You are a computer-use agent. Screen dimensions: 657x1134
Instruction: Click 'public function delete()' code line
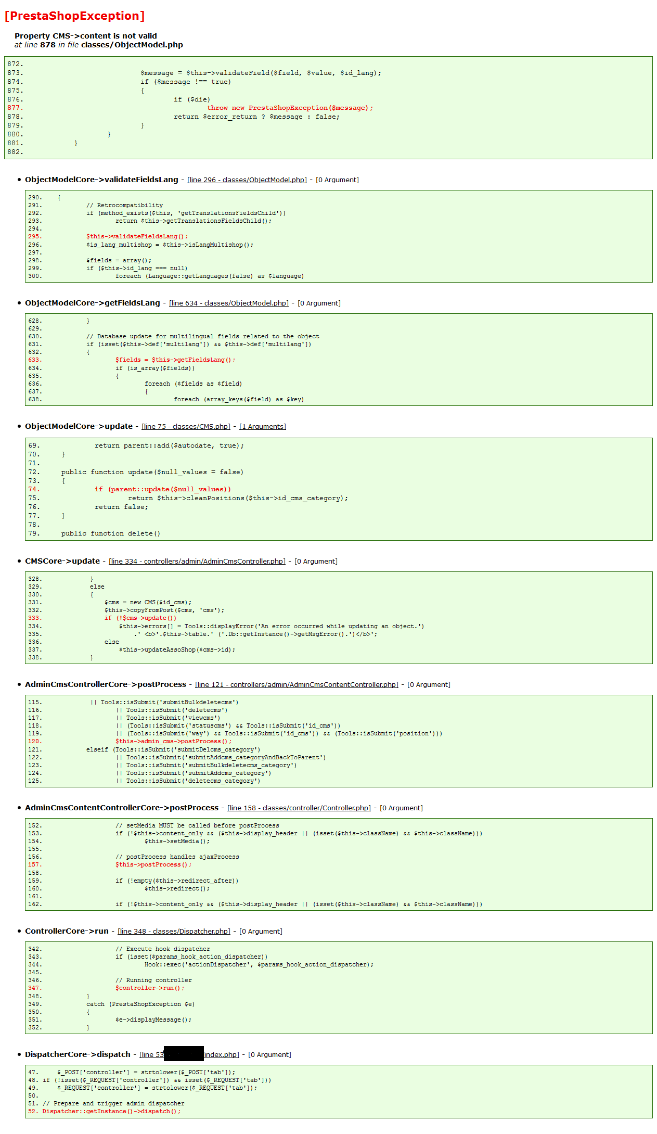click(111, 534)
